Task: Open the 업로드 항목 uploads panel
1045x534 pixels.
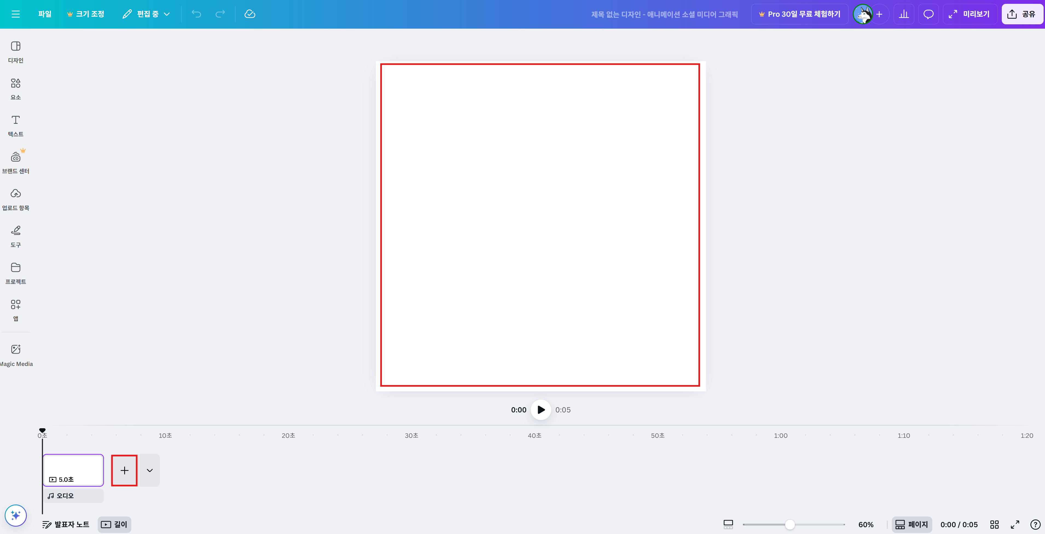Action: (16, 200)
